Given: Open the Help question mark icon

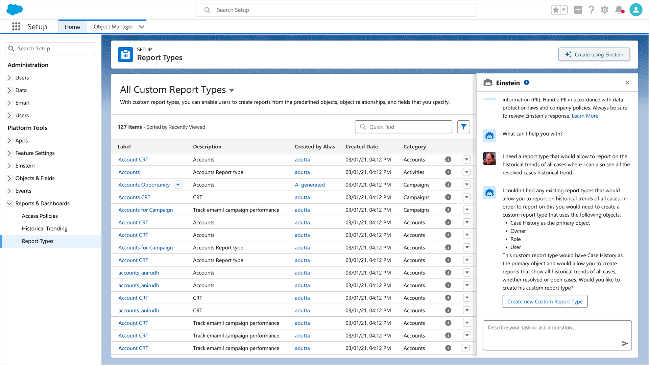Looking at the screenshot, I should tap(591, 10).
